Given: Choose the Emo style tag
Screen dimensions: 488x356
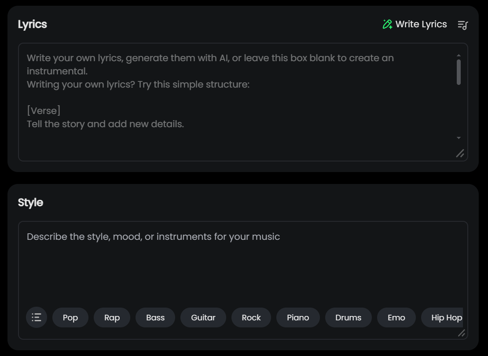Looking at the screenshot, I should point(396,317).
